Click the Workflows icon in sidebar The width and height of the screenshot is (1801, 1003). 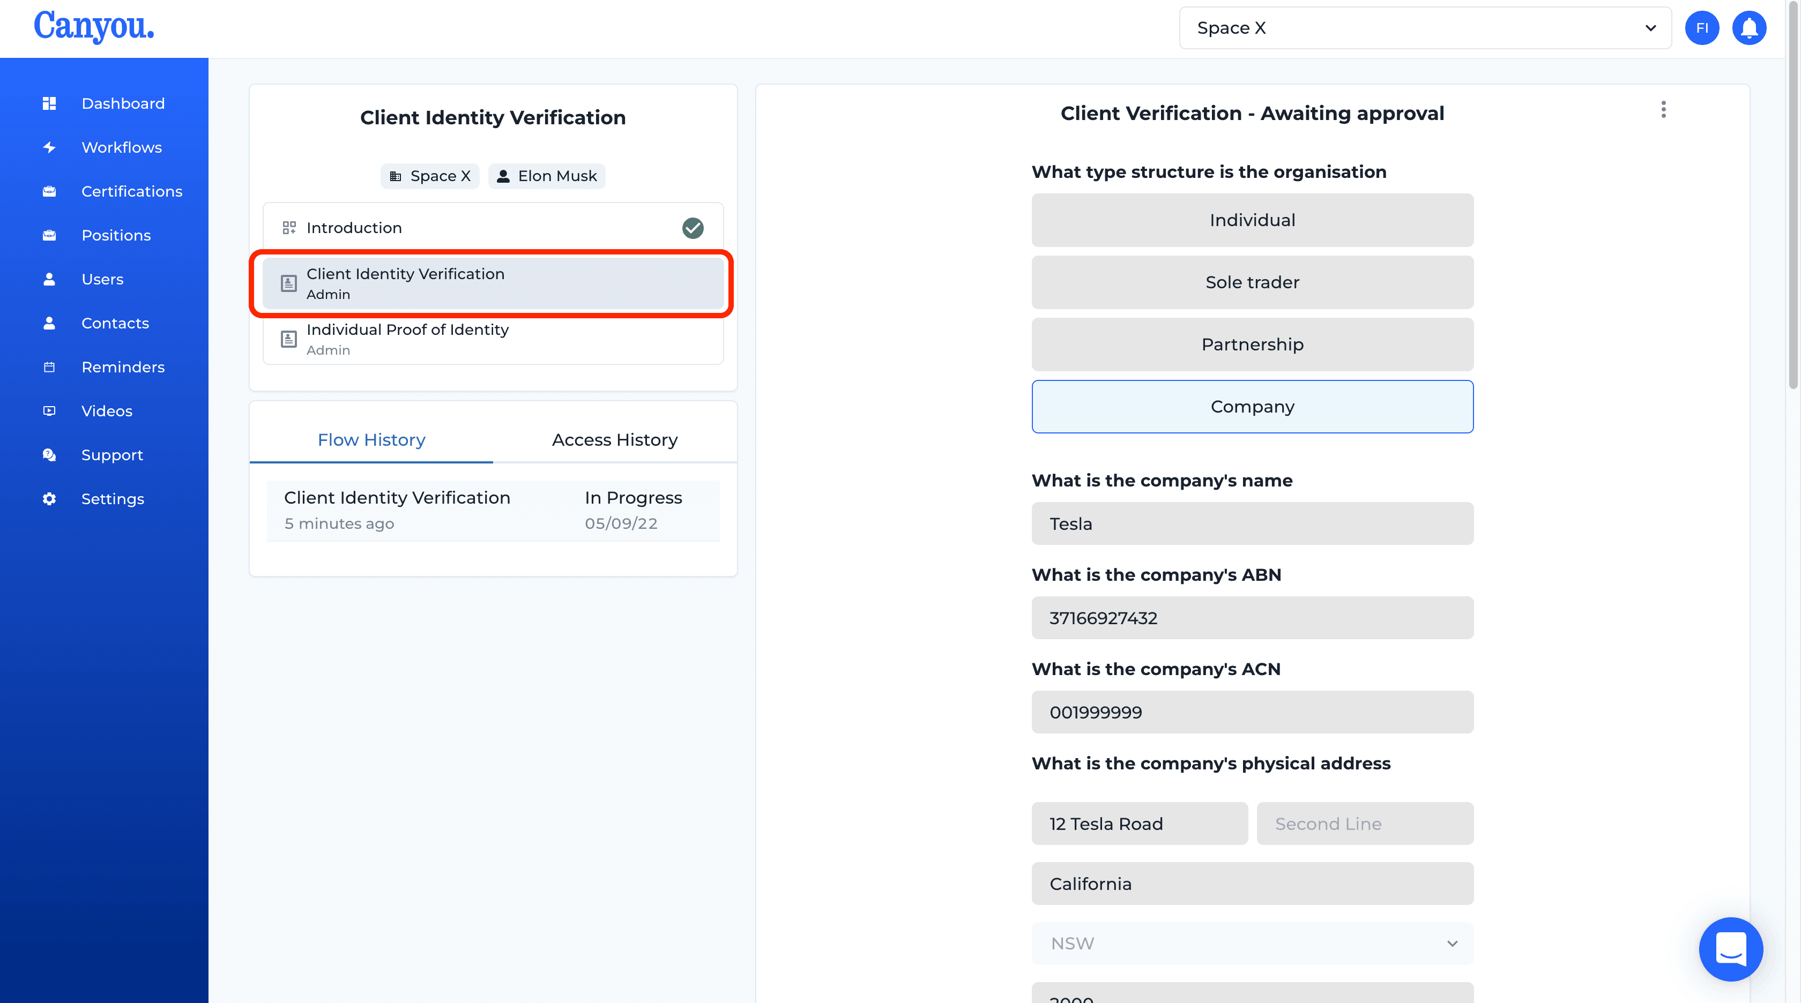point(48,147)
